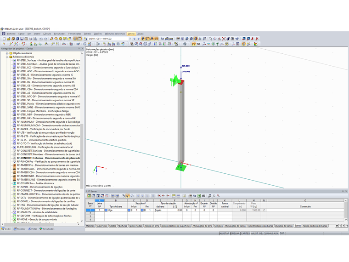
Task: Go to next load case arrow
Action: tap(138, 39)
